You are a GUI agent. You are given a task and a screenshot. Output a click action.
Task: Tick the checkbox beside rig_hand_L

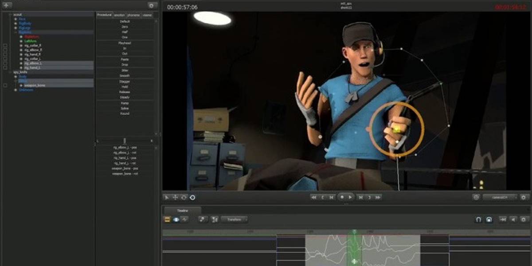coord(5,67)
